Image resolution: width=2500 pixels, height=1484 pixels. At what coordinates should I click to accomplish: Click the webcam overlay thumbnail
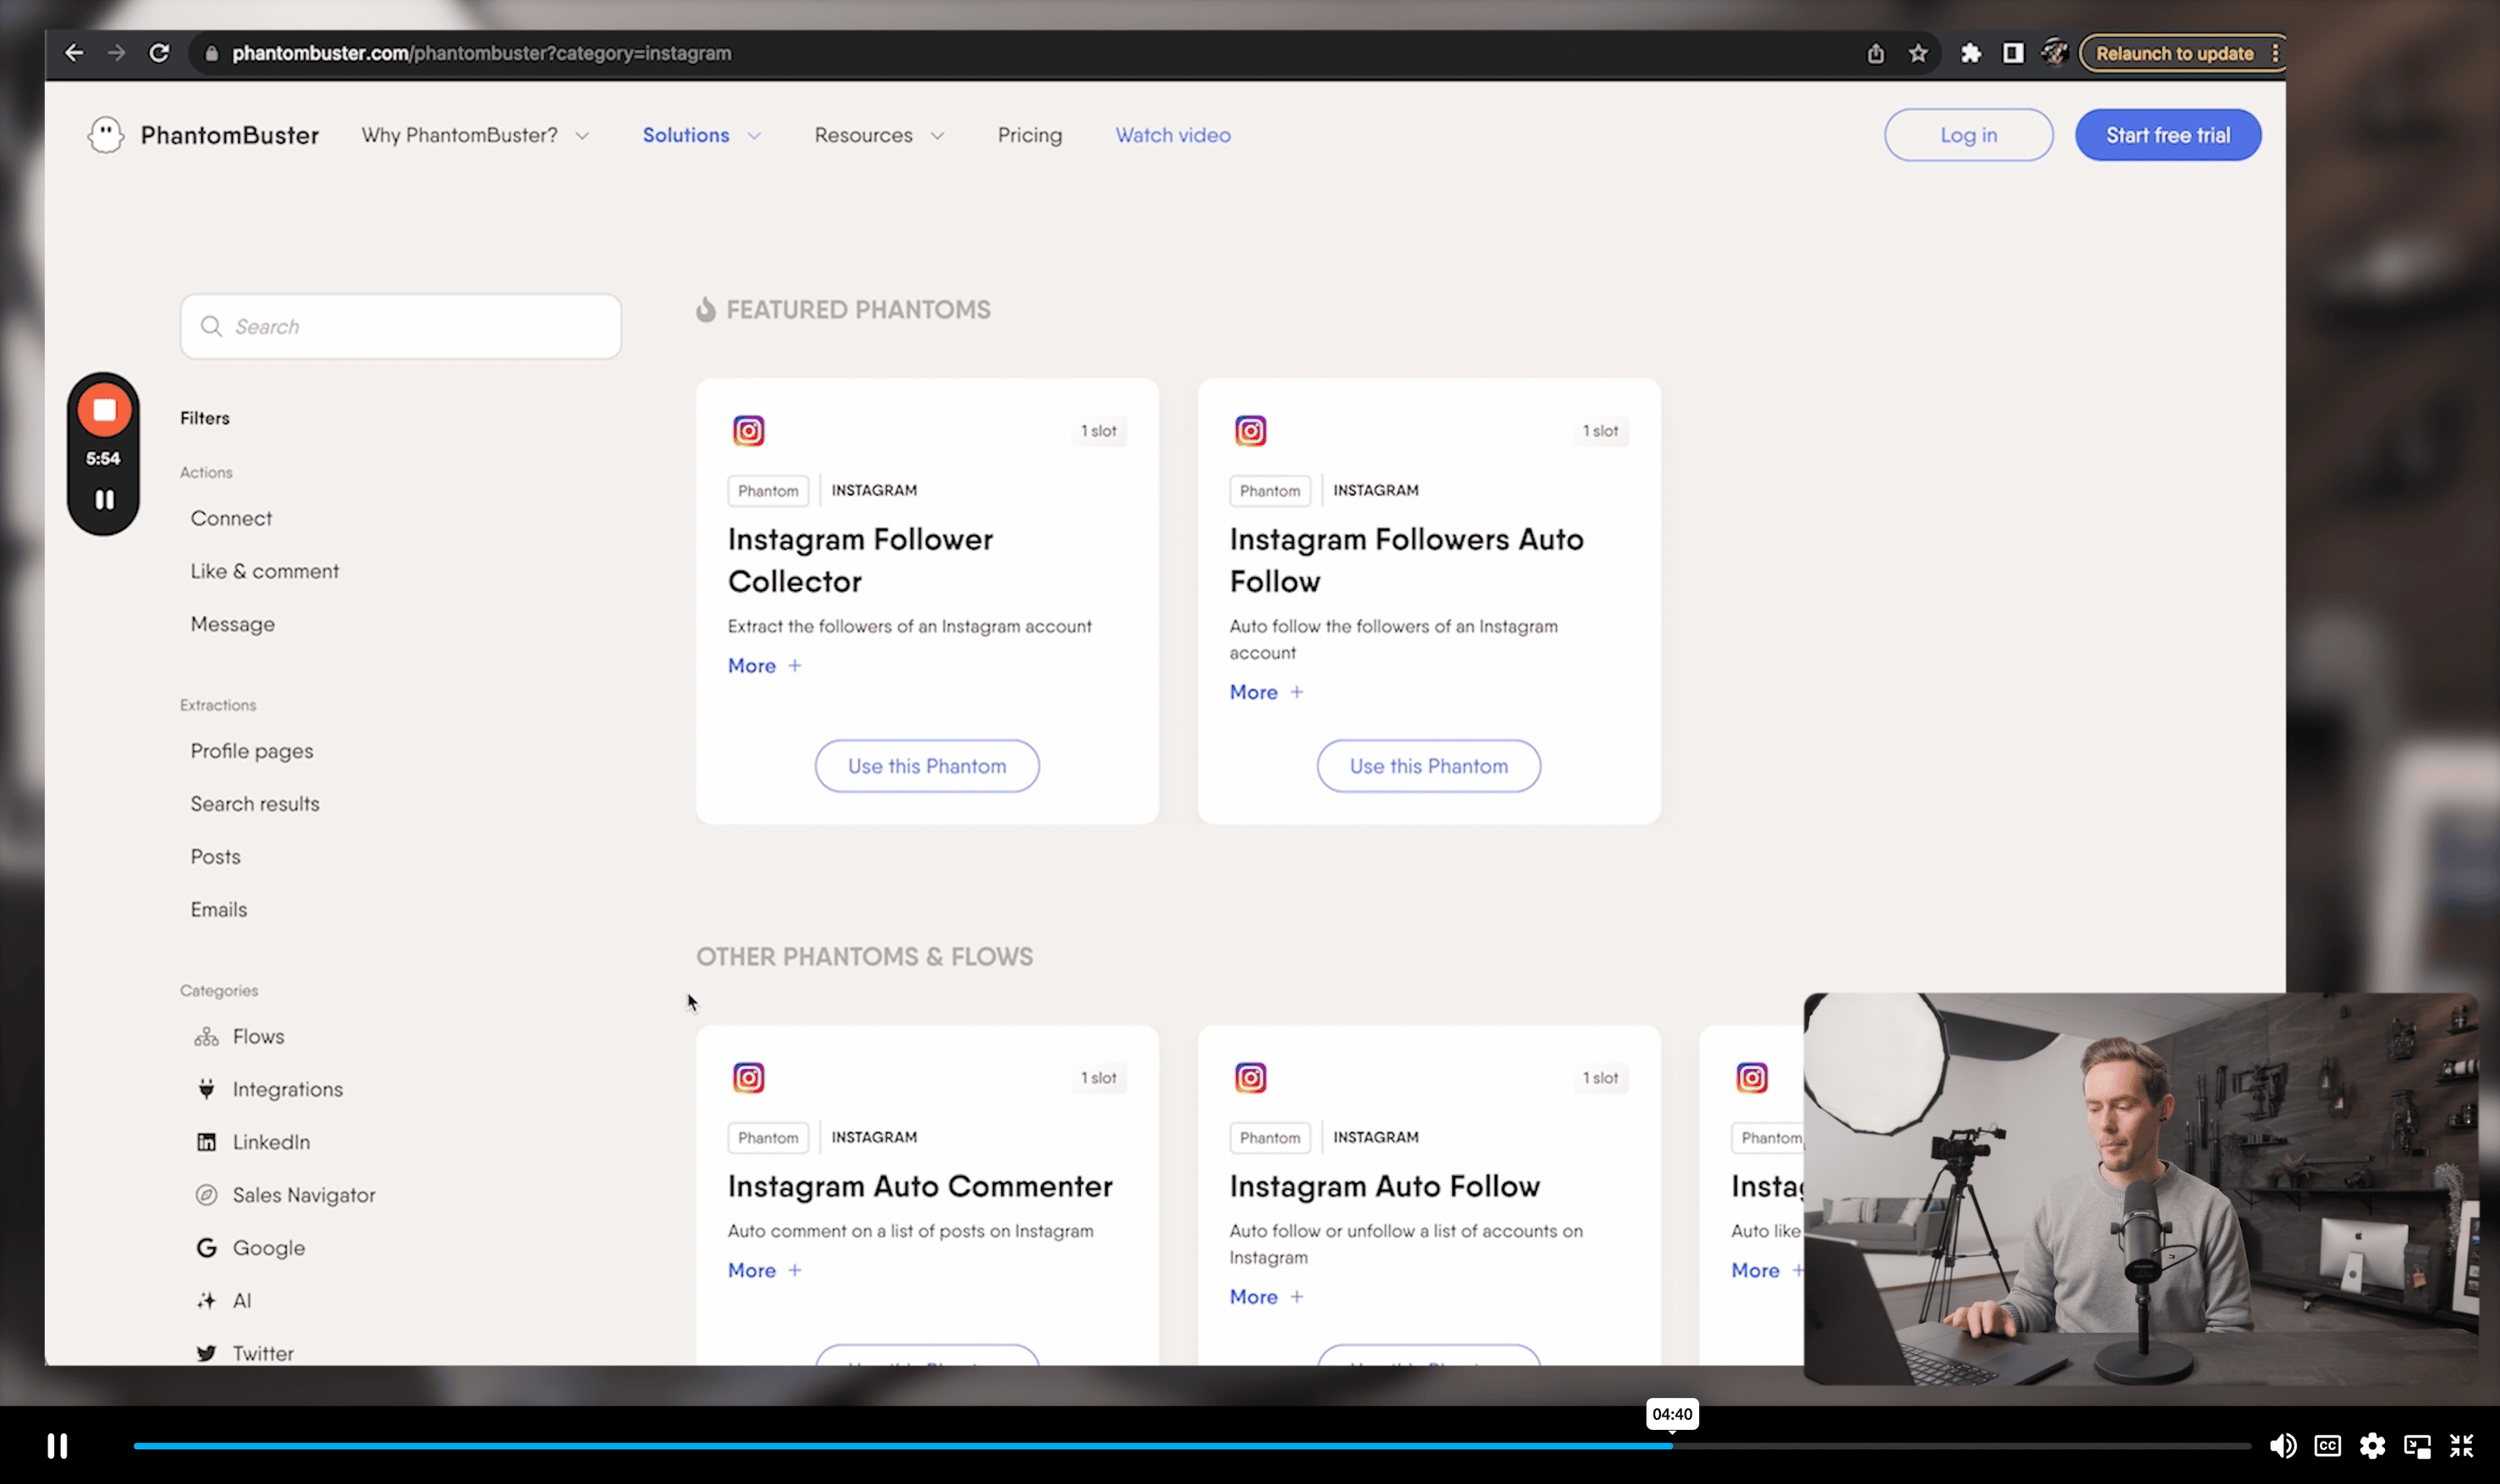pos(2141,1188)
